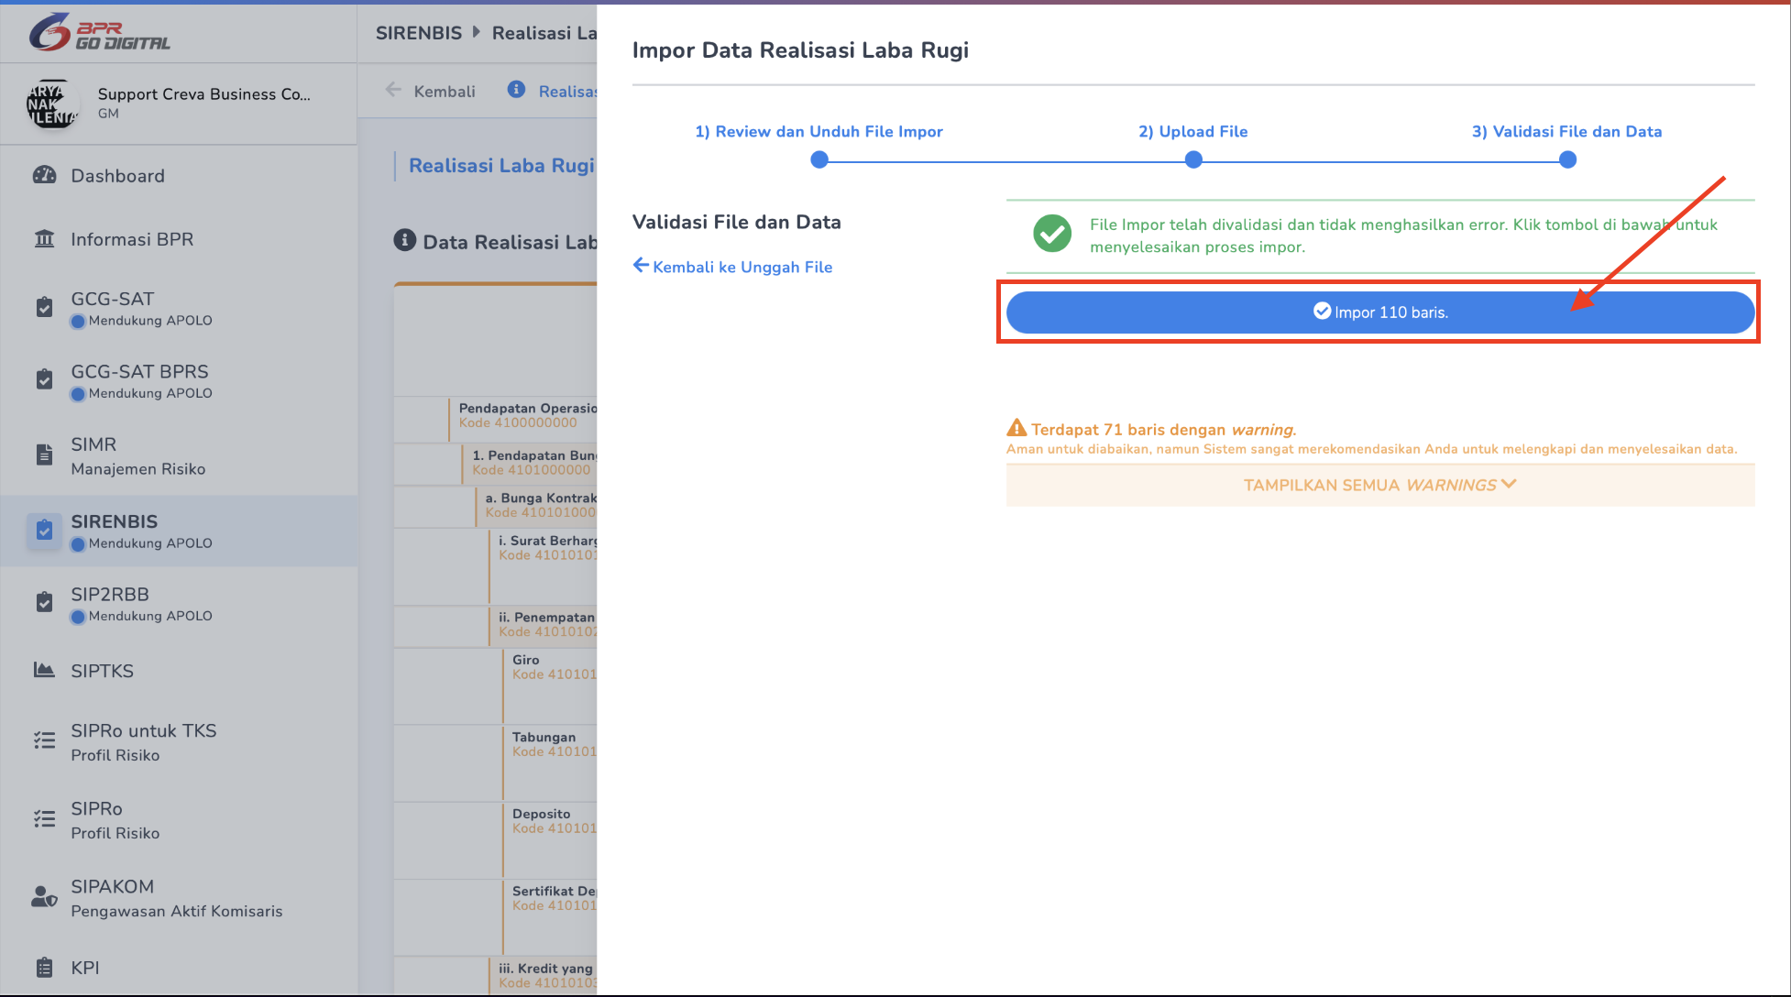Go to step 1 Review dan Unduh File Impor
Screen dimensions: 1791x997
click(819, 131)
